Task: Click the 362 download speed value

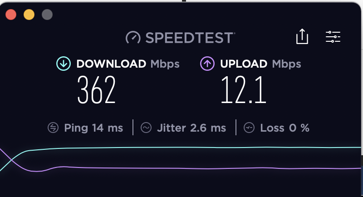Action: (96, 90)
